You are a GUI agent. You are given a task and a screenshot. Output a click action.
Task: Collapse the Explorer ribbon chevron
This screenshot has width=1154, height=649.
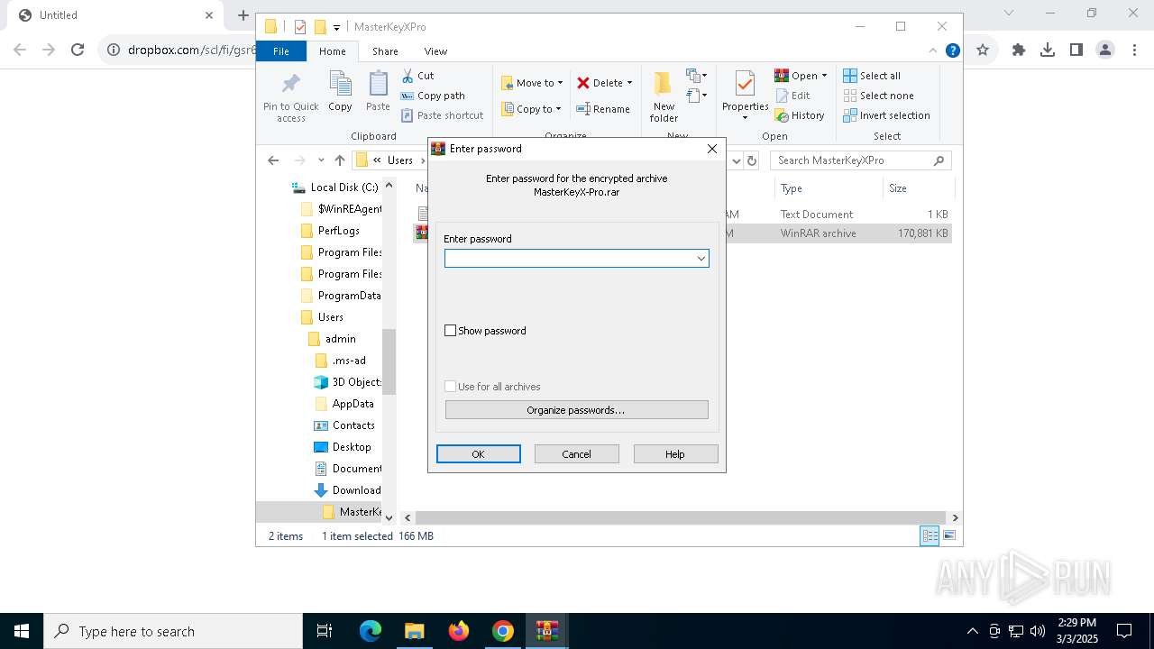coord(933,50)
